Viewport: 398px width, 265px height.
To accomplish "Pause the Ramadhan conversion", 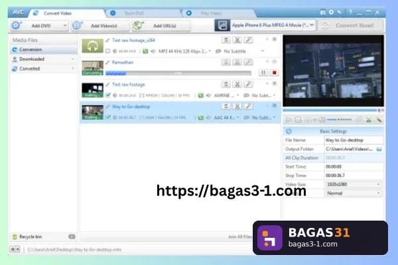I will tap(263, 73).
